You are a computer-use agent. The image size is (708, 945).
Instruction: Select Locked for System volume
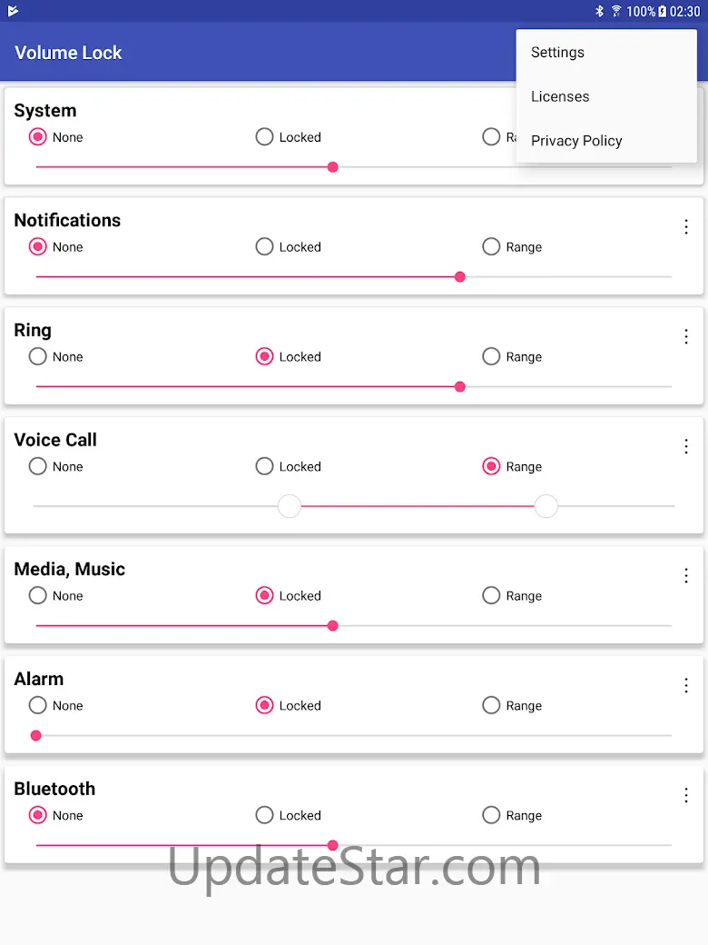click(x=289, y=137)
